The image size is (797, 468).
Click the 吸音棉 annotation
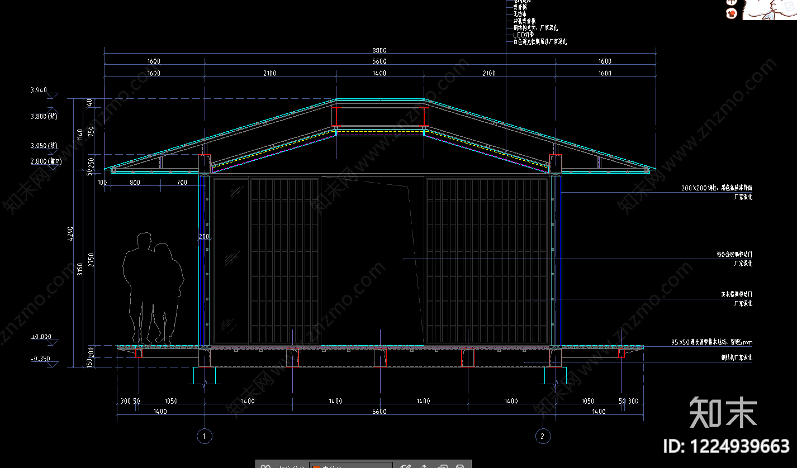click(x=520, y=7)
